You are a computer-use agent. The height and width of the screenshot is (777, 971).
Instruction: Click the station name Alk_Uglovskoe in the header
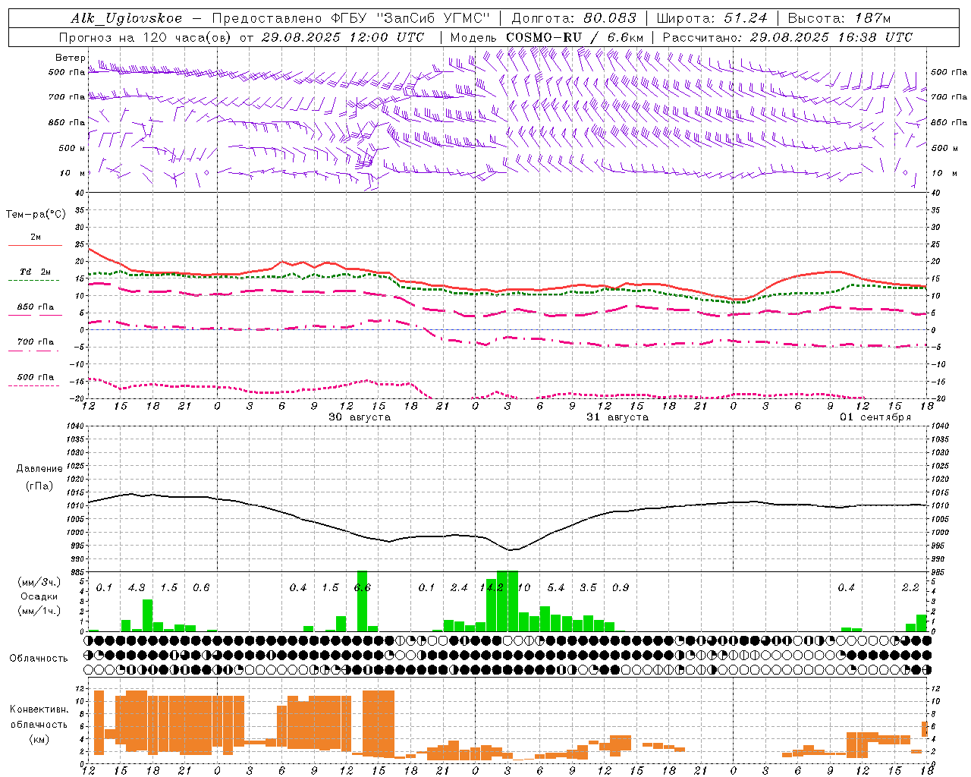tap(127, 18)
